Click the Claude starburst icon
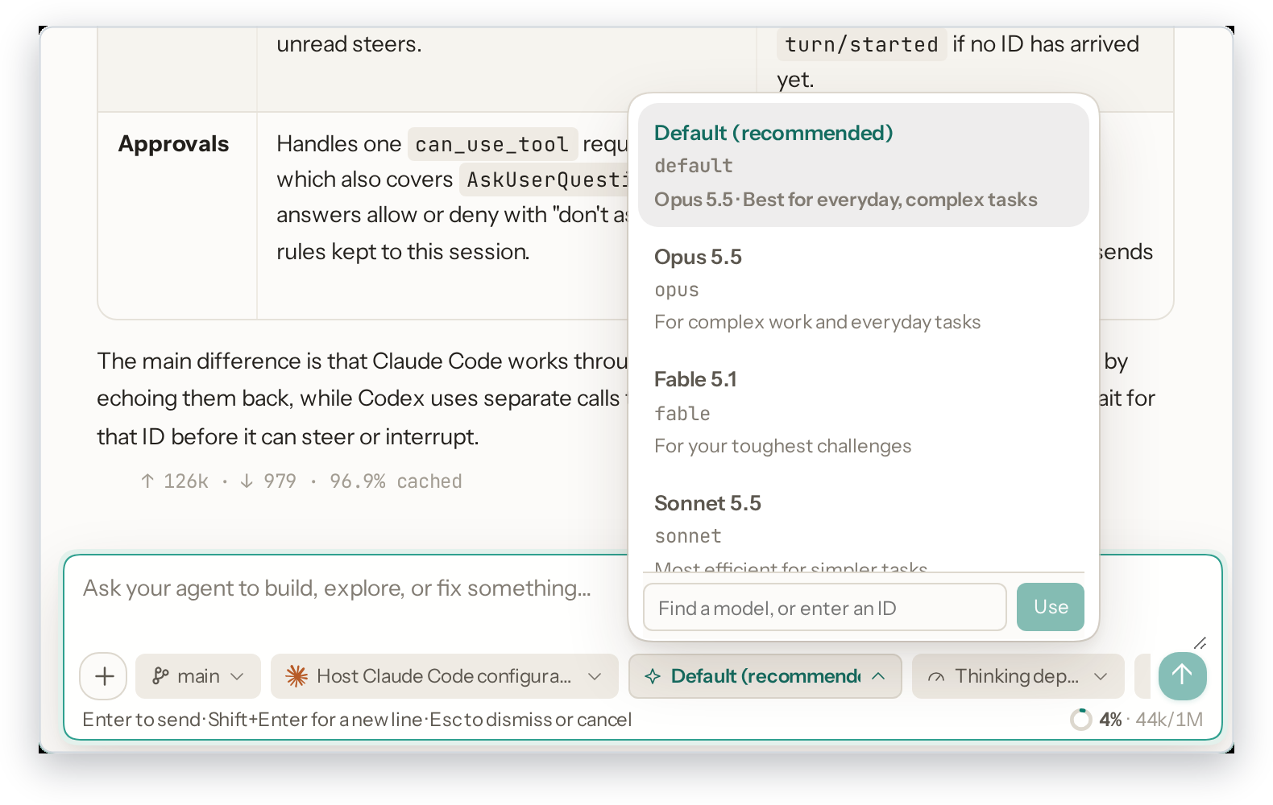The height and width of the screenshot is (805, 1273). click(296, 676)
